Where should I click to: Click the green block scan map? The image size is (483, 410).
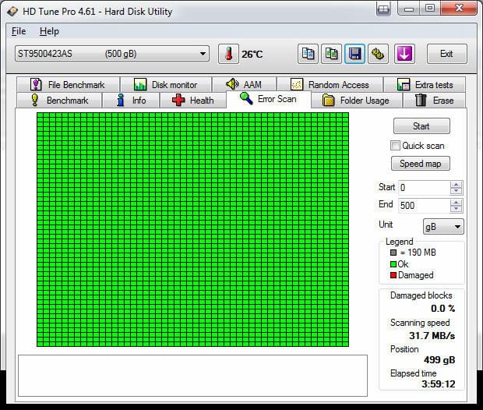[x=193, y=230]
